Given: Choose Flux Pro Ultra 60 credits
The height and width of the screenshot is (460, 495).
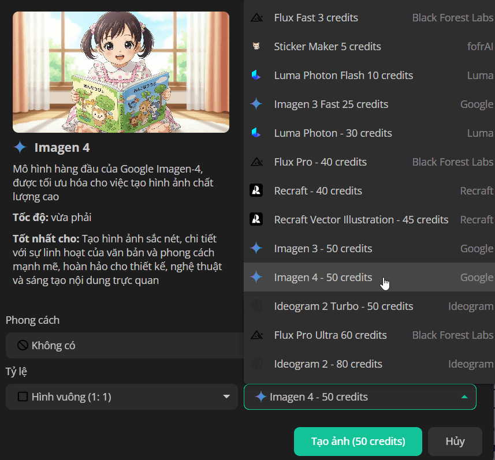Looking at the screenshot, I should 369,335.
